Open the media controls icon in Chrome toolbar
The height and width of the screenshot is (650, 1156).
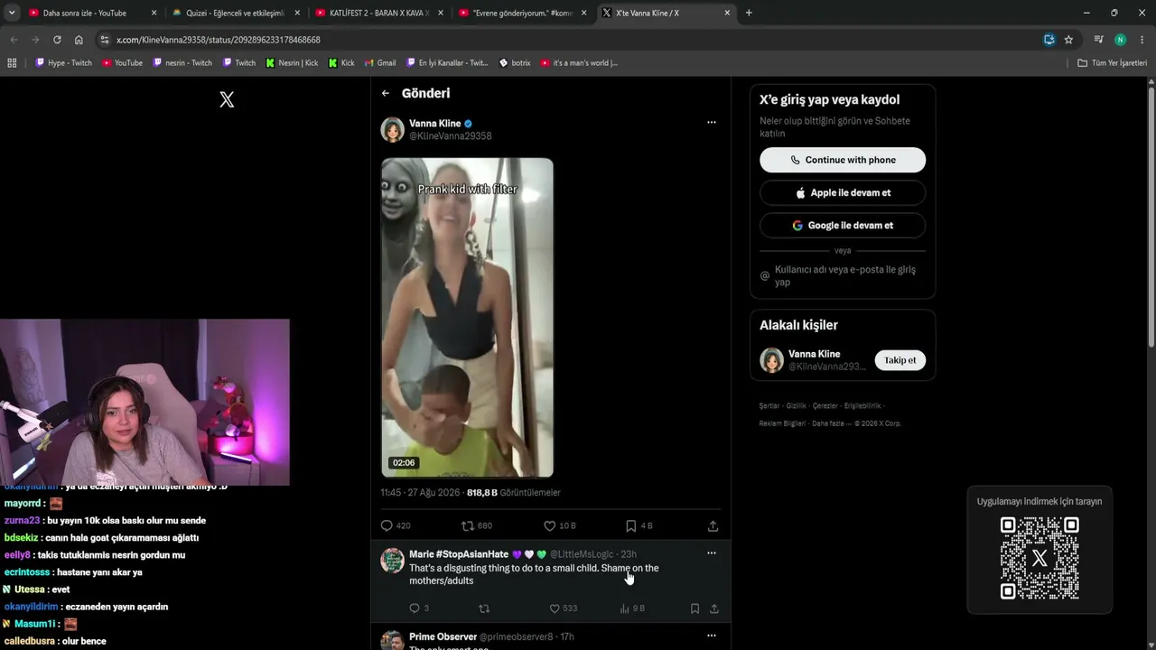click(1098, 40)
